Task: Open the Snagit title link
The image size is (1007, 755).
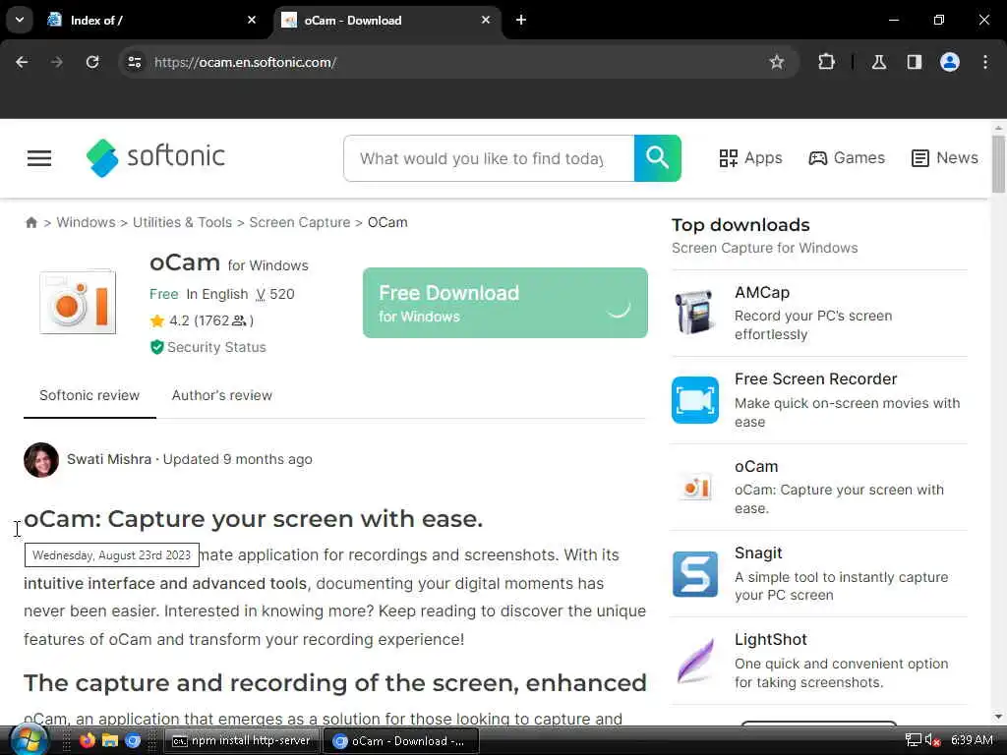Action: click(758, 553)
